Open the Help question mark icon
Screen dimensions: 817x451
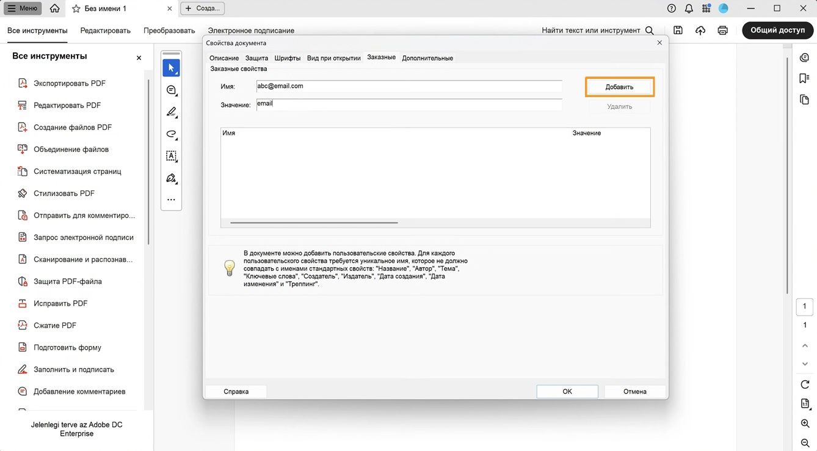[x=672, y=9]
